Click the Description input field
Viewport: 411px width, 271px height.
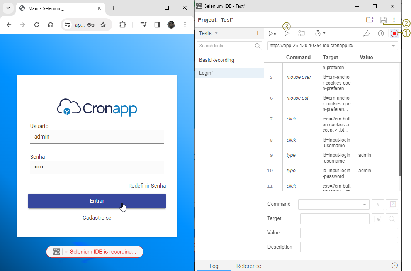(x=349, y=247)
